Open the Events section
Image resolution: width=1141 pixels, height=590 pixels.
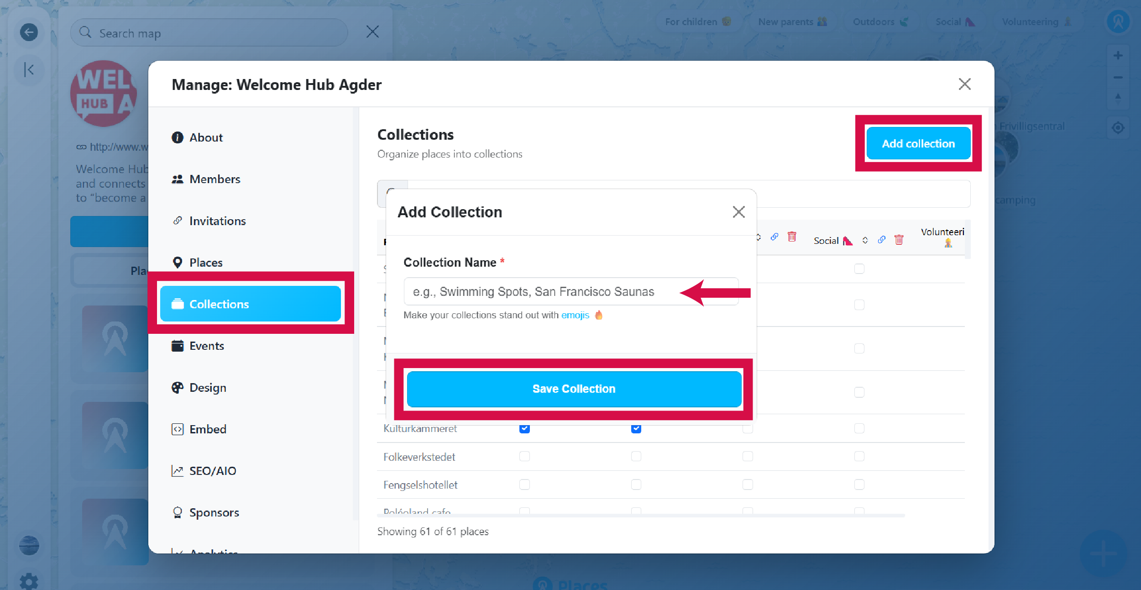point(251,346)
